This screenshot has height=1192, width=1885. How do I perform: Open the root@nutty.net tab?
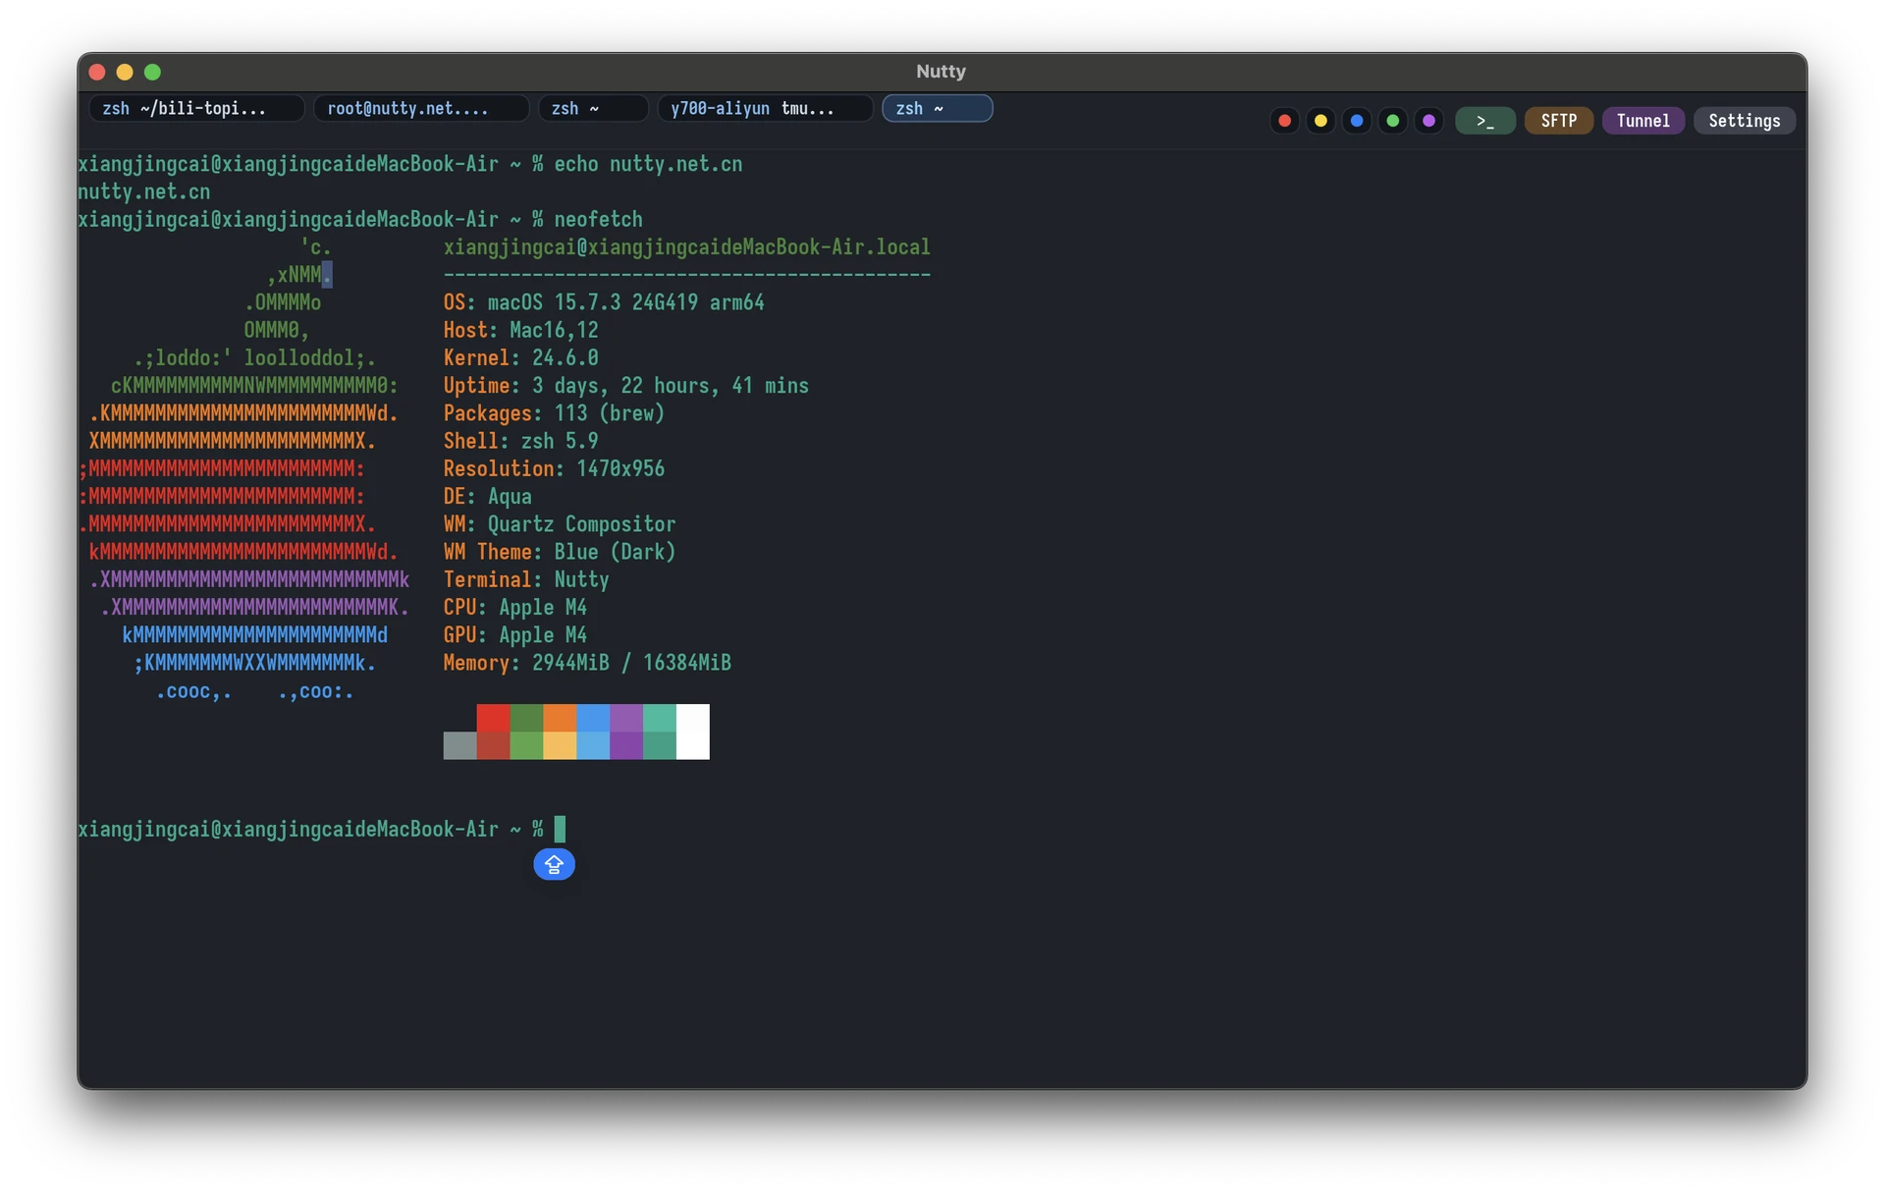(x=421, y=108)
